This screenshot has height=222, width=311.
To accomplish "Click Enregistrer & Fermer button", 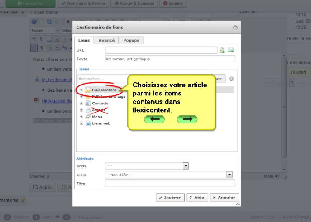I will click(x=83, y=4).
